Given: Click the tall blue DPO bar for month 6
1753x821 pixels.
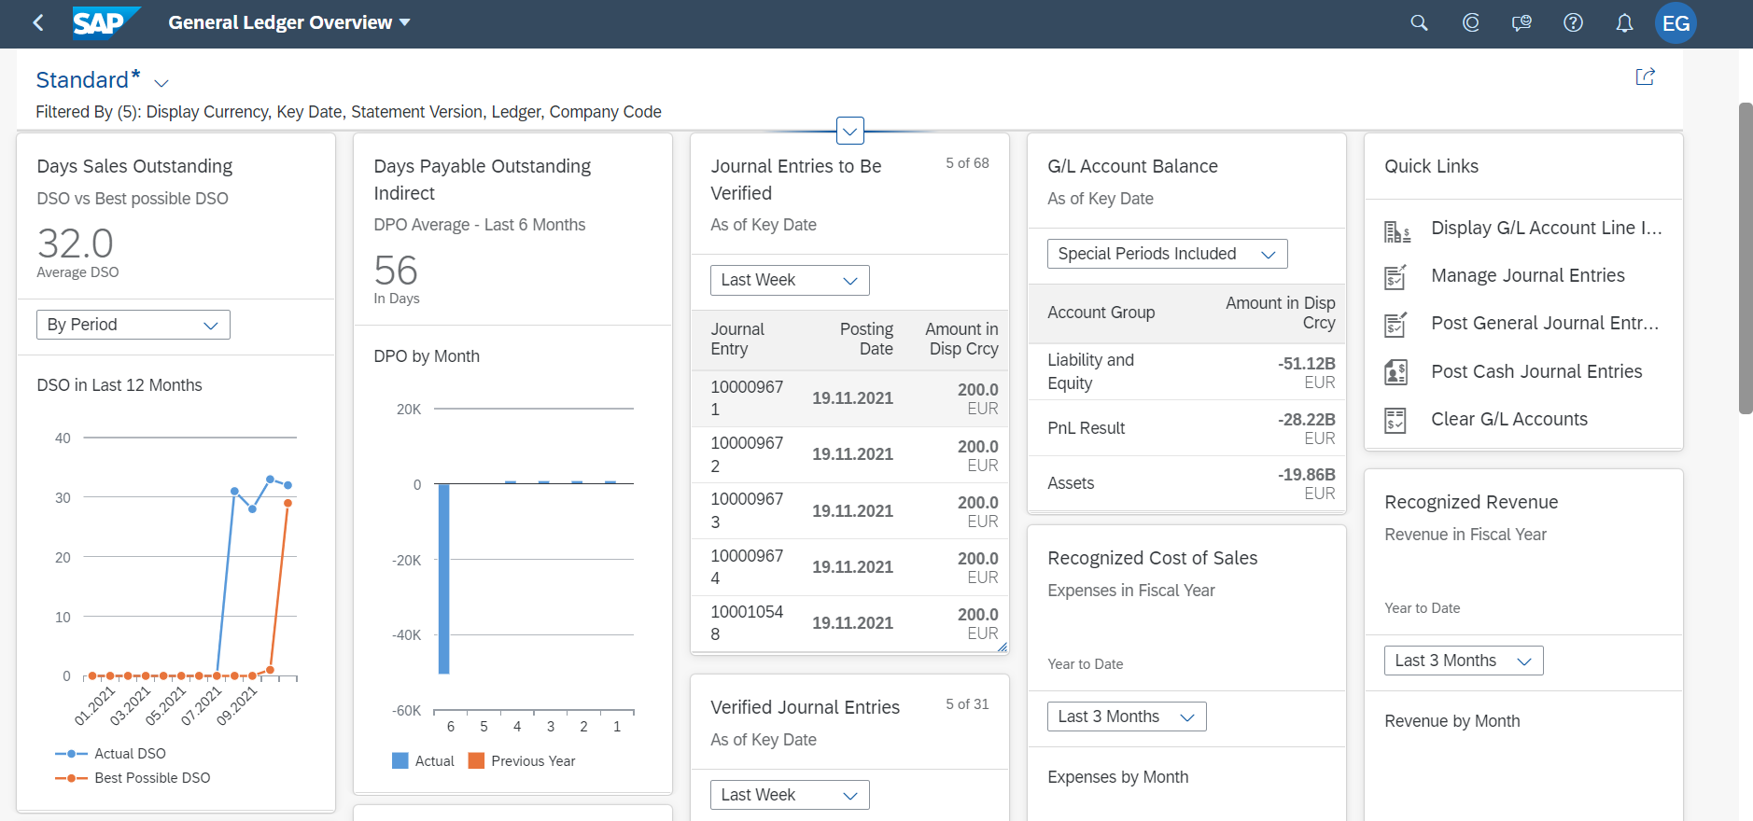Looking at the screenshot, I should click(x=444, y=578).
